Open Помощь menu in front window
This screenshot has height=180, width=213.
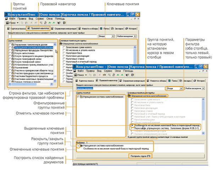128,71
